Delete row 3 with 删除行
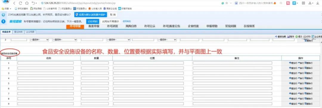 pyautogui.click(x=309, y=73)
